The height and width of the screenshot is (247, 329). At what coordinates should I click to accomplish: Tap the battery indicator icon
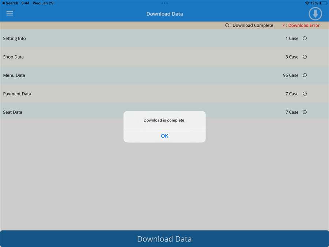323,3
